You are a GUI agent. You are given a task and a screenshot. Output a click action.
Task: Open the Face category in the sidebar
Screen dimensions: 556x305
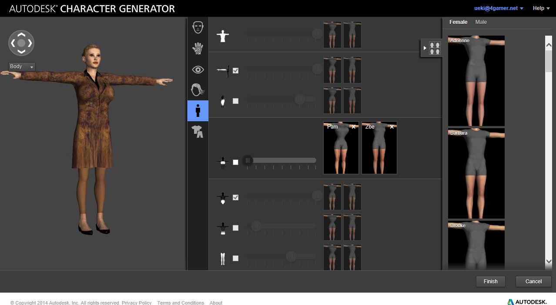(198, 27)
